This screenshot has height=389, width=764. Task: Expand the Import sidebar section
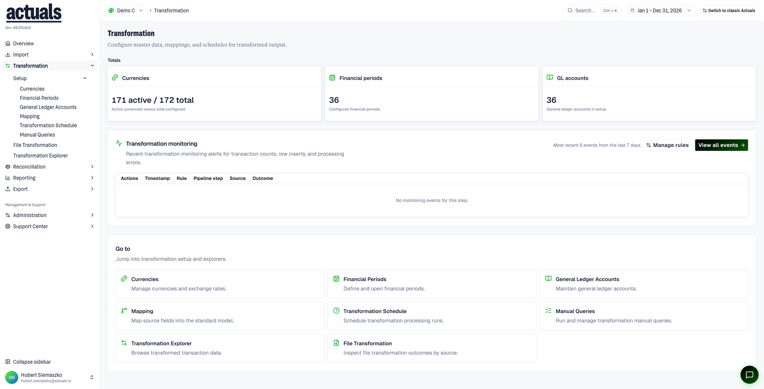click(92, 55)
